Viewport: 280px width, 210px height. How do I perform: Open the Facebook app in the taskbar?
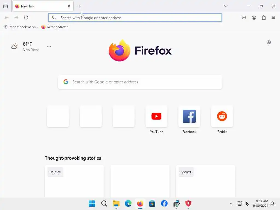click(x=164, y=203)
